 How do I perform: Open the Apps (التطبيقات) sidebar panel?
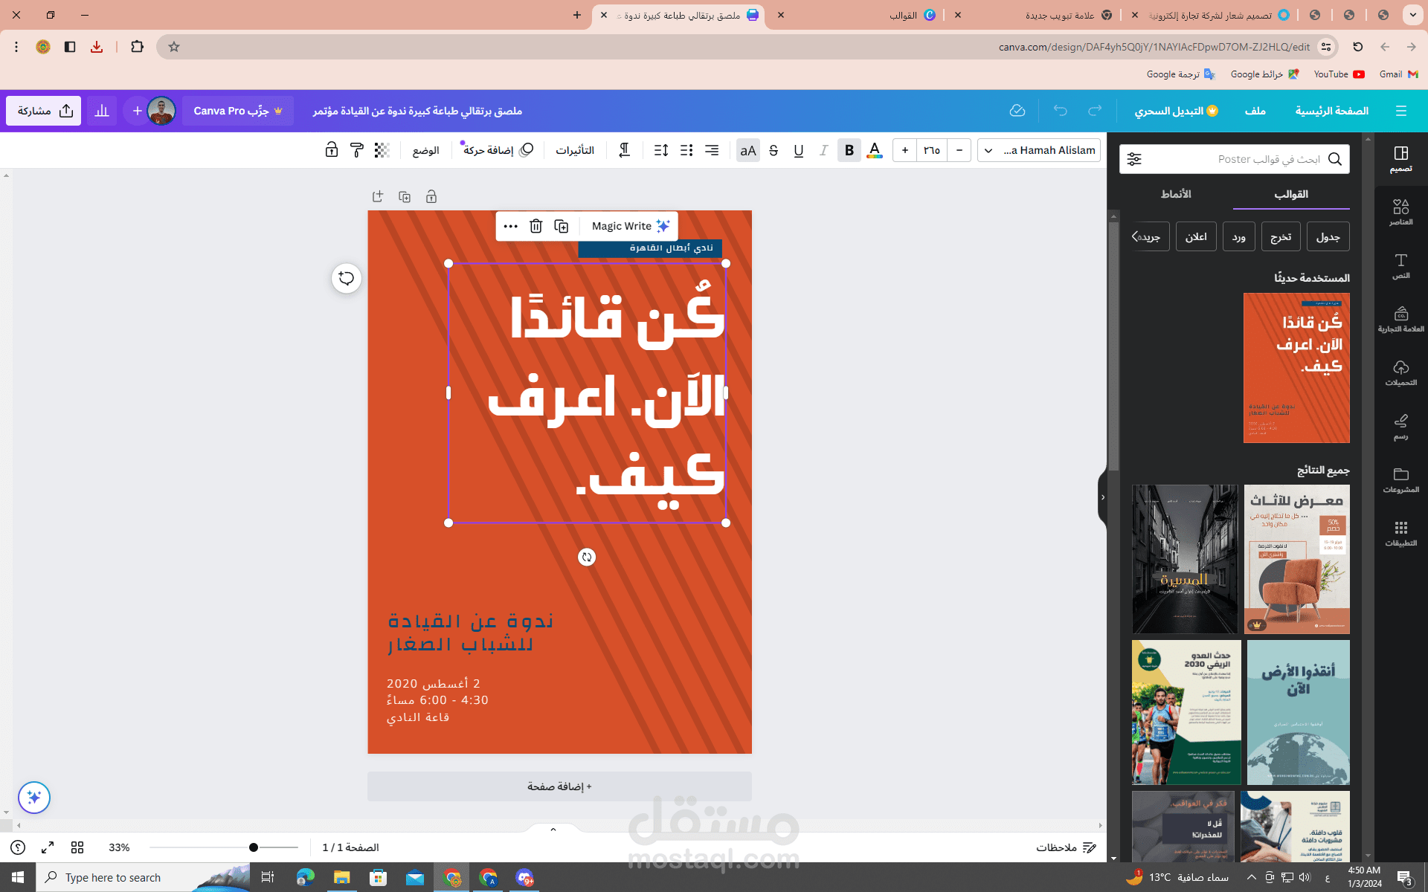pyautogui.click(x=1400, y=534)
